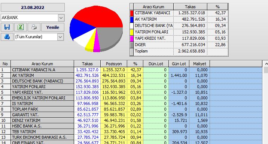Click the magenta YAPI KREDI legend swatch
268x144 pixels.
click(x=132, y=39)
